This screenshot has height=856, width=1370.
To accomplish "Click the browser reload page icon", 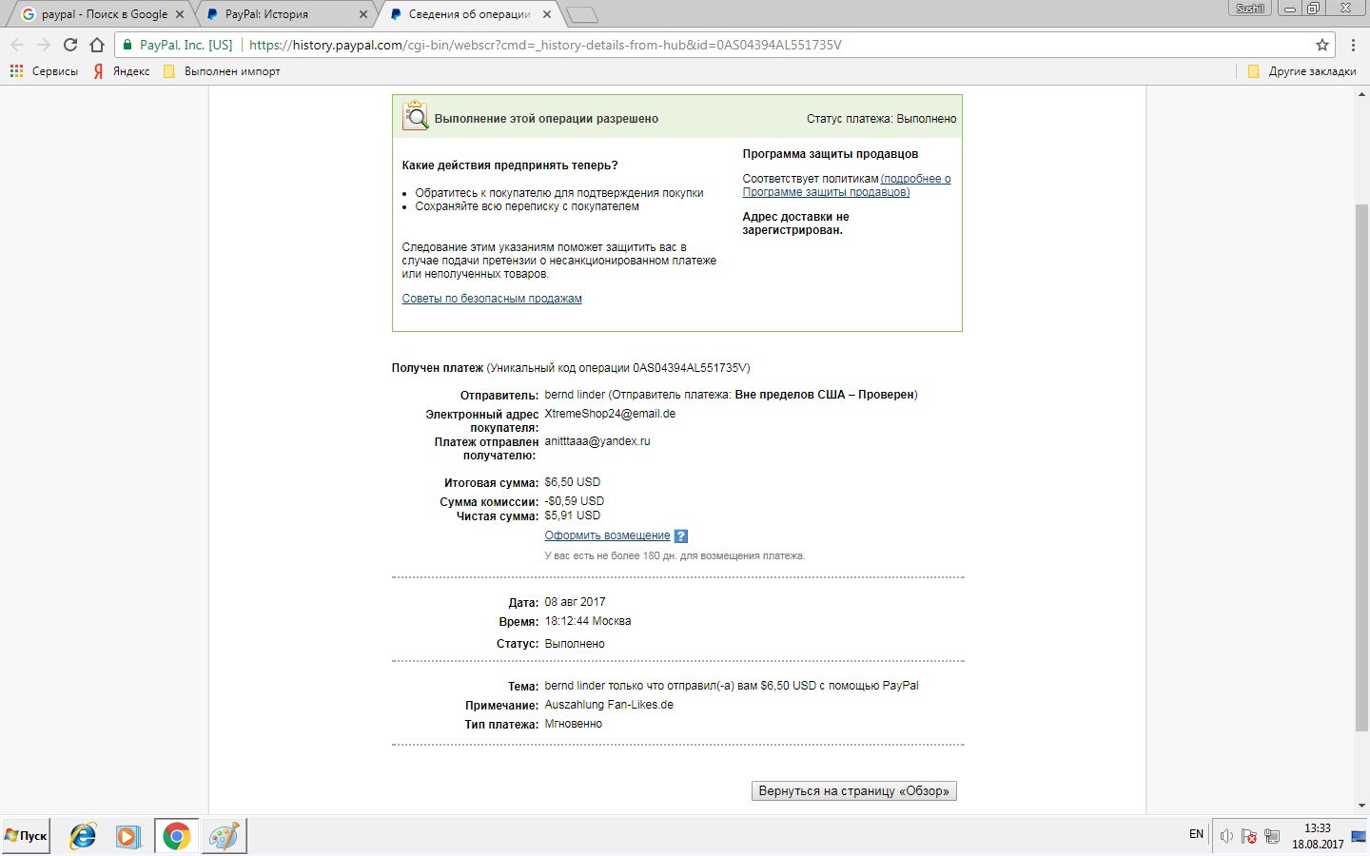I will (x=70, y=45).
